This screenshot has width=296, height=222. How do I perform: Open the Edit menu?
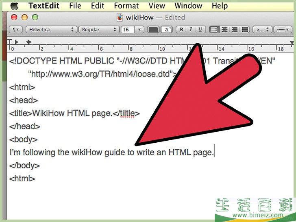pos(98,6)
